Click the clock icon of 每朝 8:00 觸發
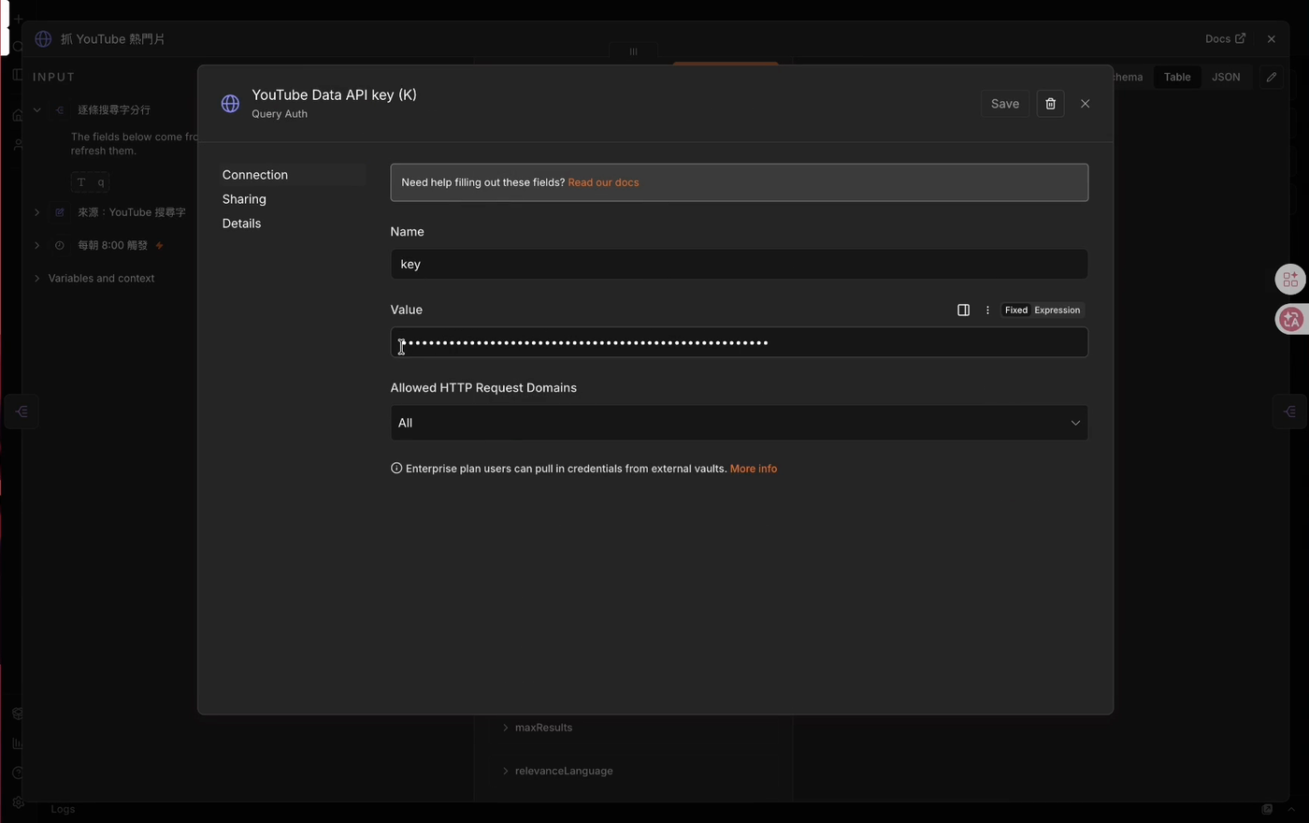The image size is (1309, 823). click(x=59, y=245)
